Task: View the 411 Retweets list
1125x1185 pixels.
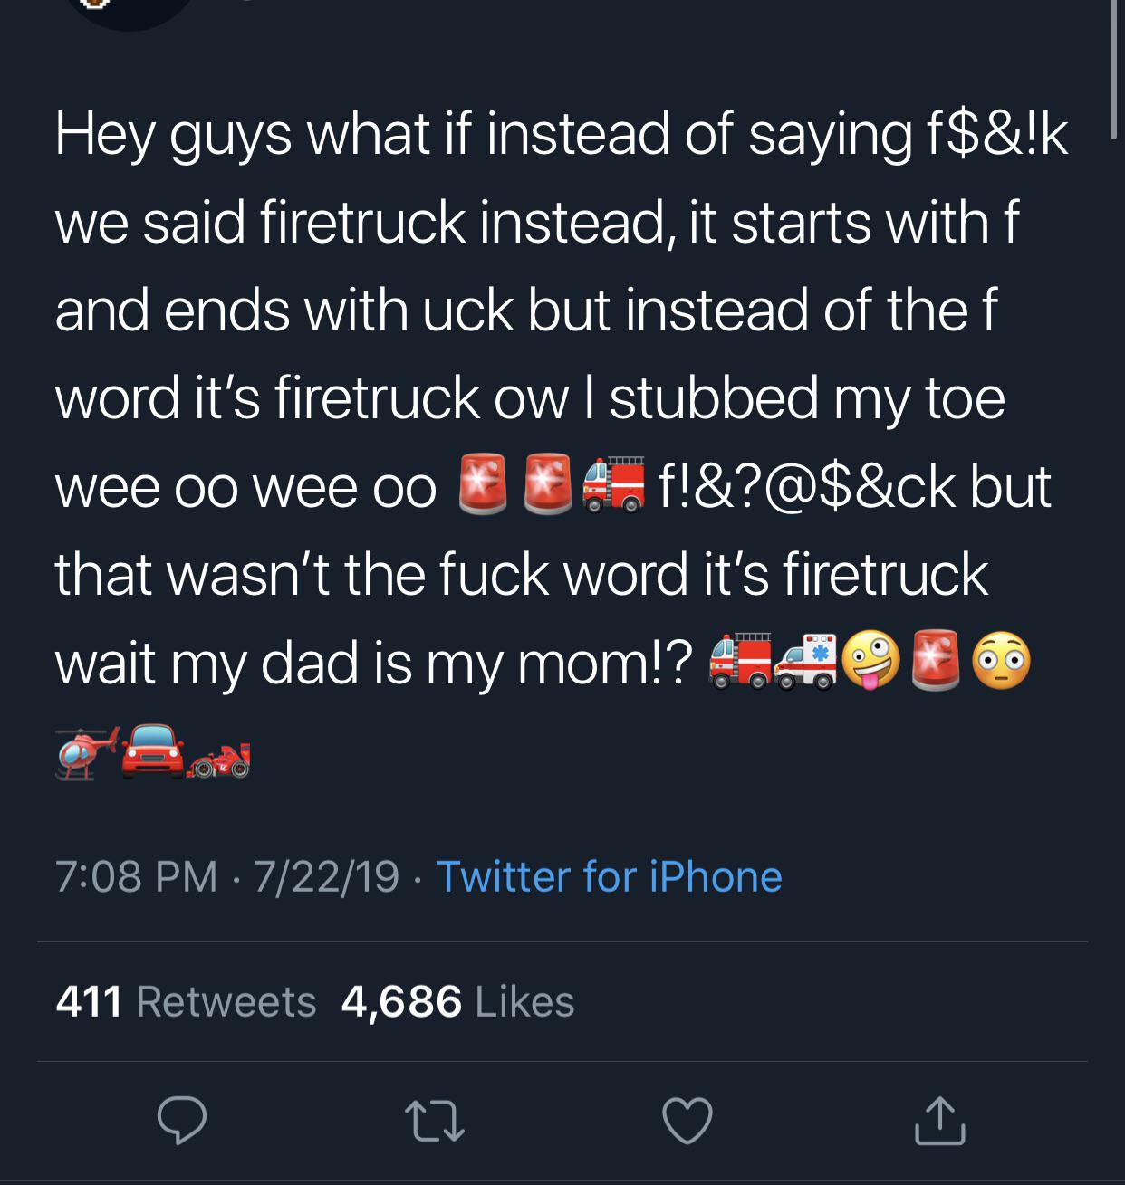Action: 186,1001
